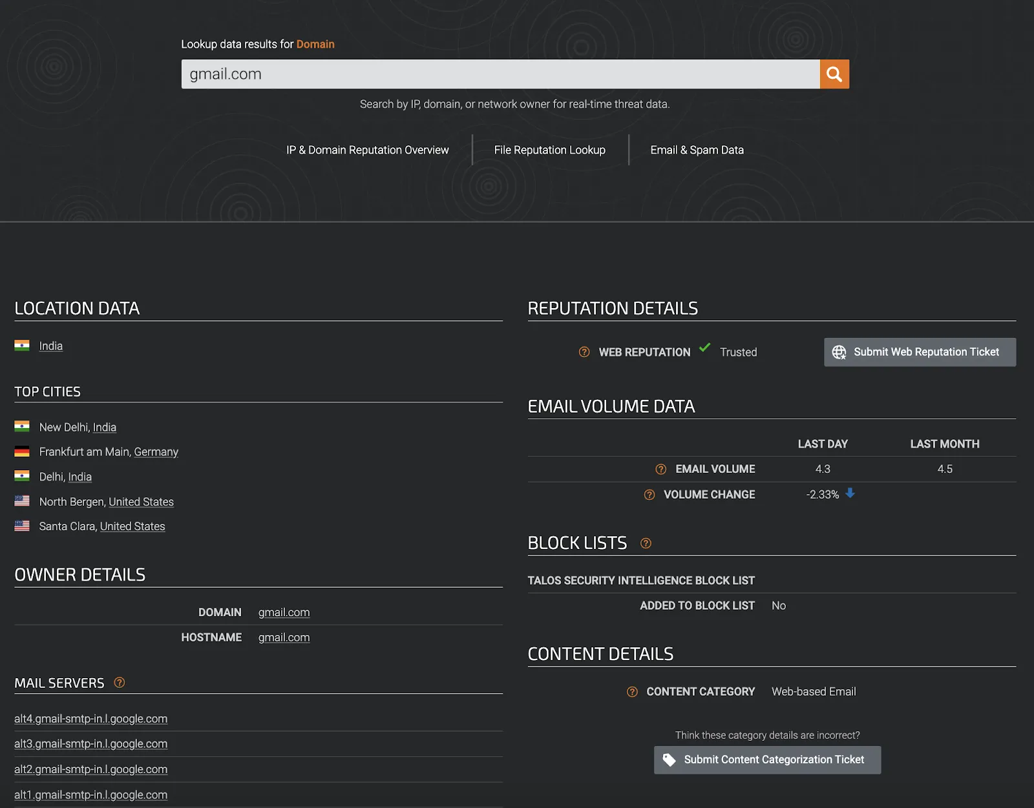Click the tag icon on categorization ticket button

pyautogui.click(x=670, y=760)
